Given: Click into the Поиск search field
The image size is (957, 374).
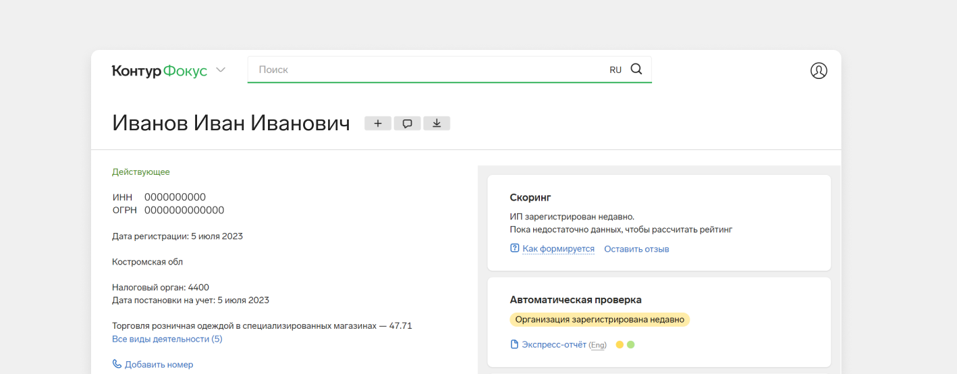Looking at the screenshot, I should [x=425, y=70].
